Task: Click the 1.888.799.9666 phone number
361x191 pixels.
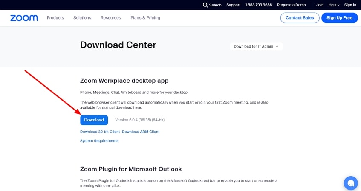Action: point(258,5)
